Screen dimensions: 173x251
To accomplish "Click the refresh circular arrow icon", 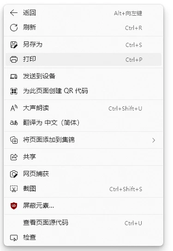I will pos(14,28).
